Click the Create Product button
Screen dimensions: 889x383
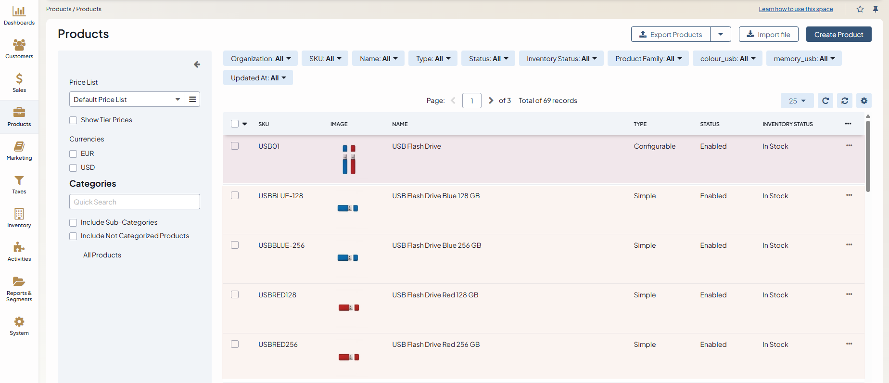click(x=838, y=35)
